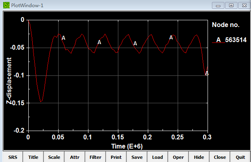251x162 pixels.
Task: Open the Oper operations menu
Action: 178,157
